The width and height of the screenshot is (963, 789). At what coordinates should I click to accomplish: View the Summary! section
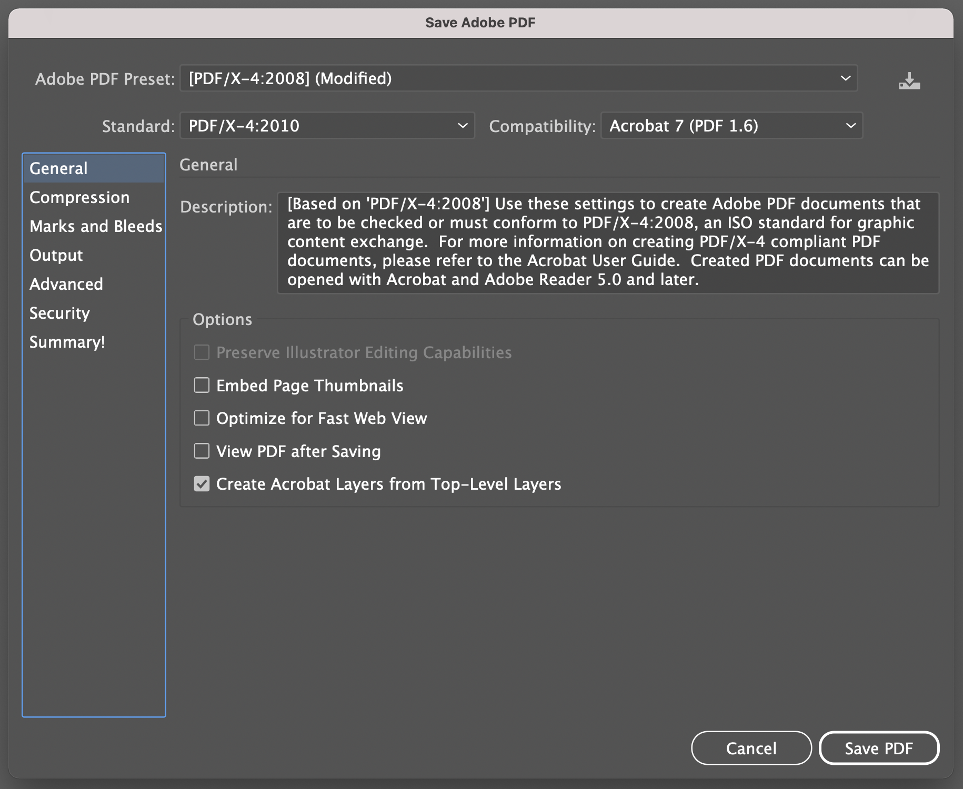click(x=67, y=342)
